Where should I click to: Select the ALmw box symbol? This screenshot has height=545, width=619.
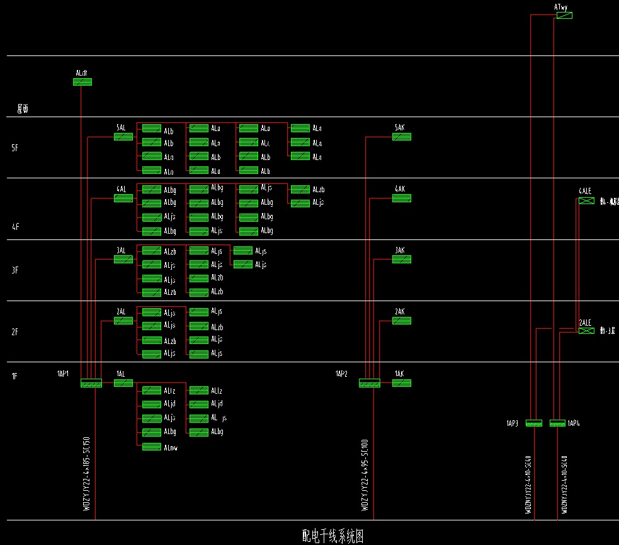tap(151, 447)
